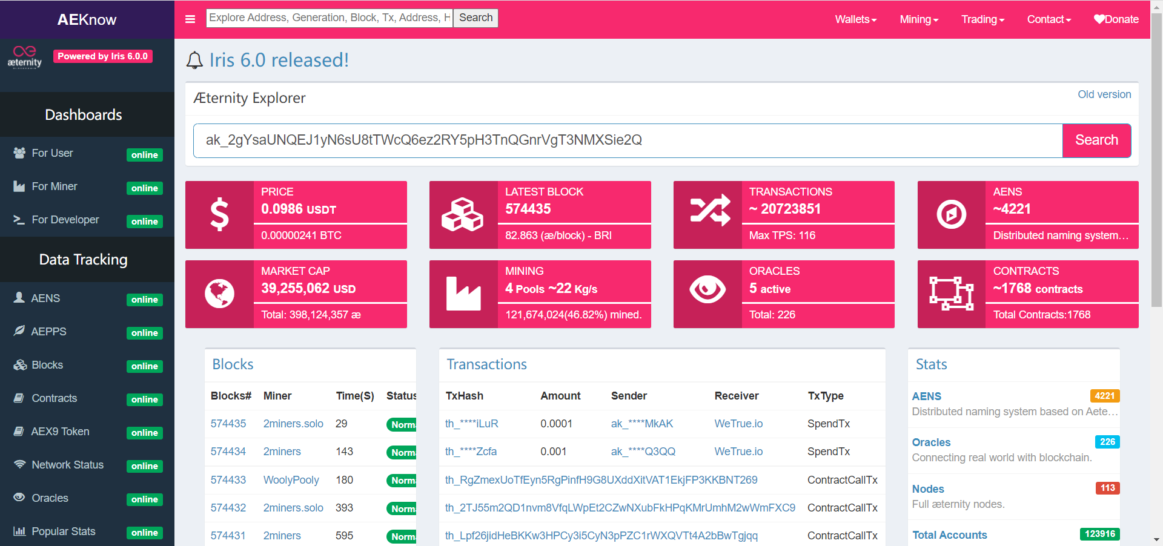Open the Old version link

click(1104, 94)
